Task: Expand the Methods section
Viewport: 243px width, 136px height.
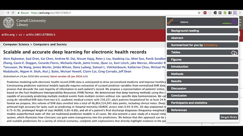Action: click(202, 74)
